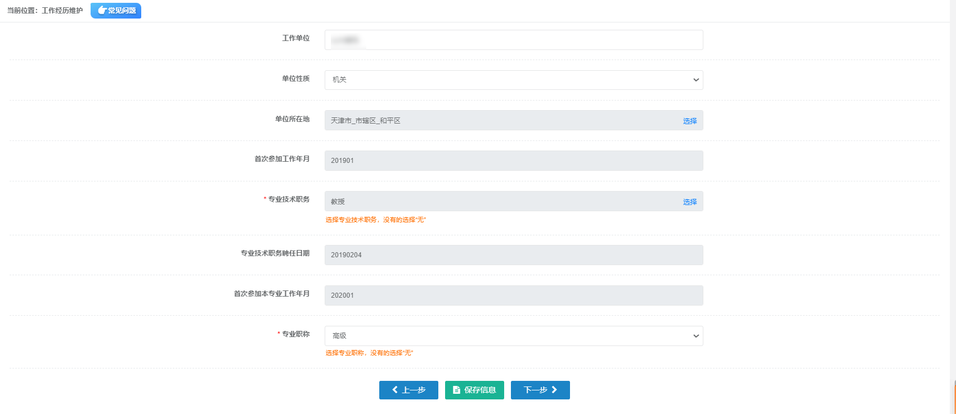Click the right chevron icon in 下一步

554,390
